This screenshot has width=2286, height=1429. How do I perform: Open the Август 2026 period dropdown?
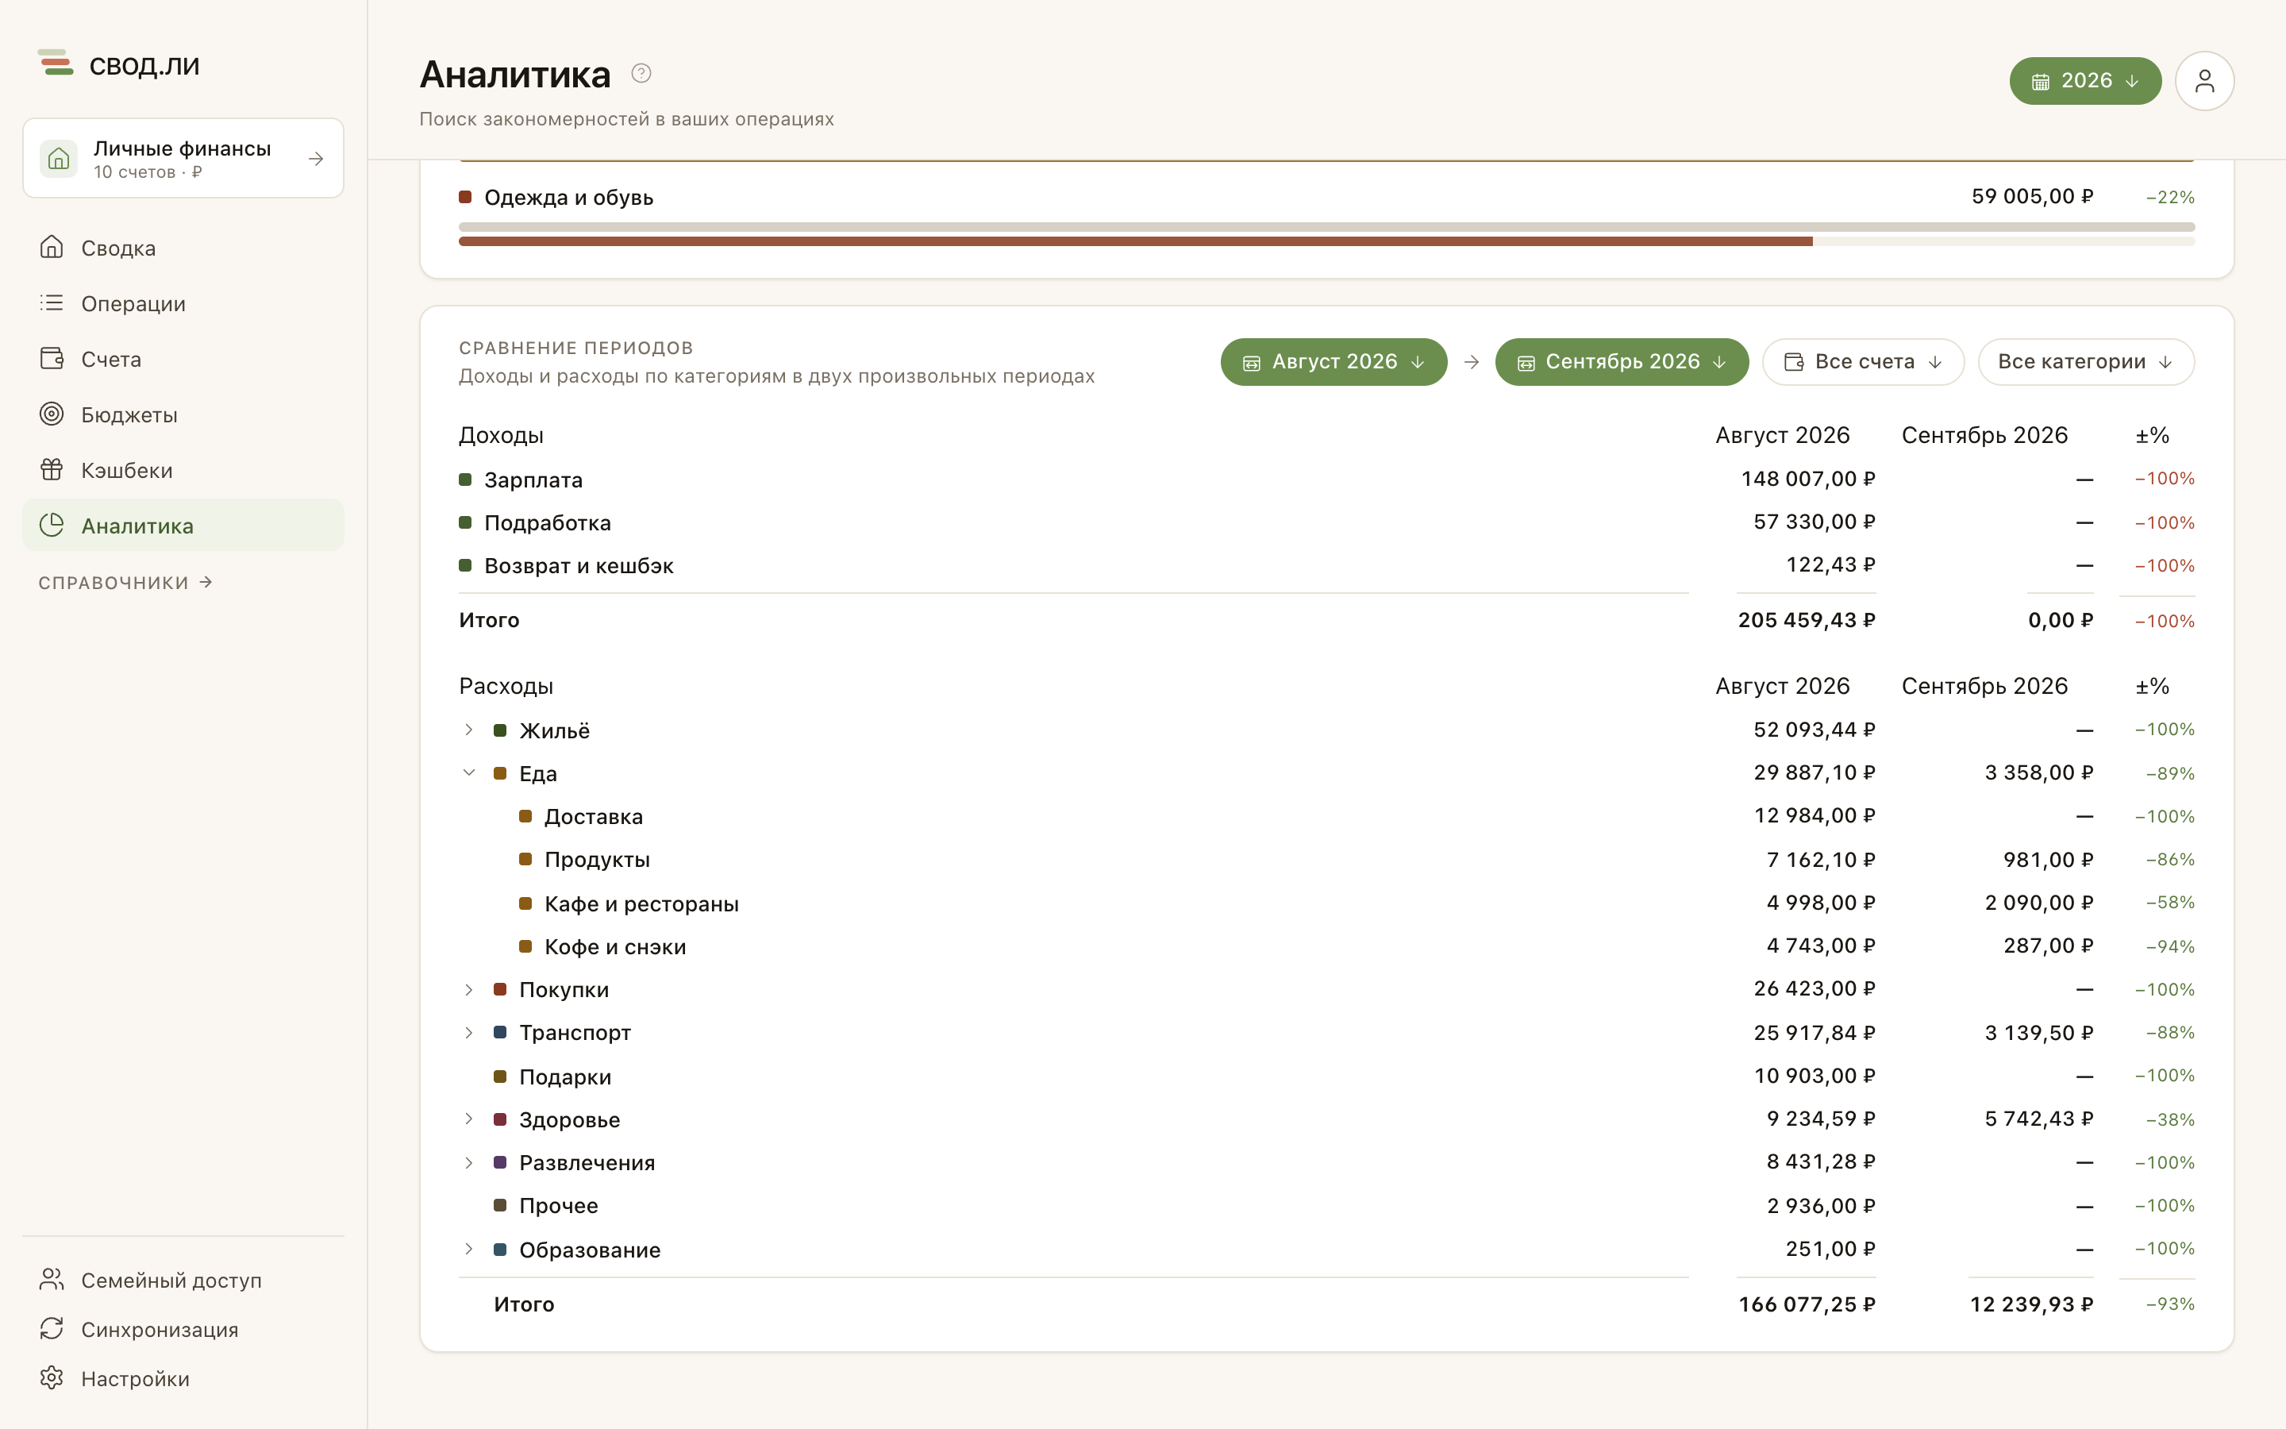point(1333,362)
